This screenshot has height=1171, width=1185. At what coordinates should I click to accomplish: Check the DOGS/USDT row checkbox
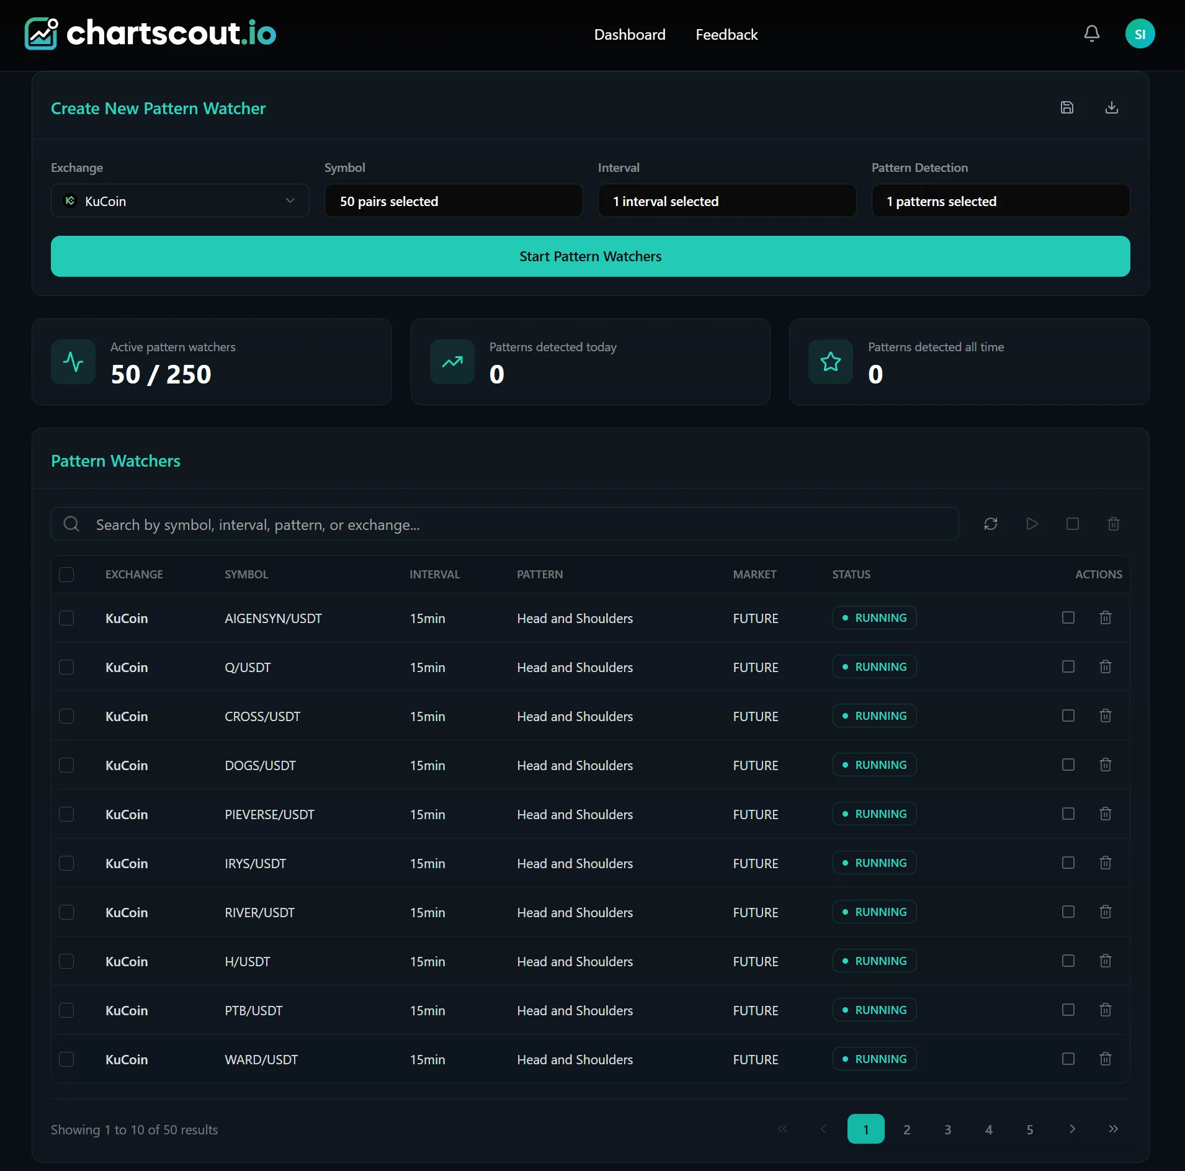coord(66,765)
